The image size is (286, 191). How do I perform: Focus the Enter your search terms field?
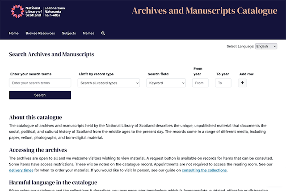(x=40, y=83)
